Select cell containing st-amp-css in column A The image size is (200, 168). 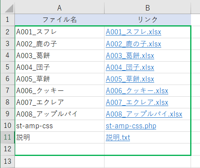click(x=59, y=126)
